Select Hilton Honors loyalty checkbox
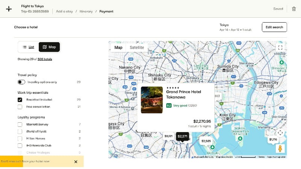 [x=20, y=139]
